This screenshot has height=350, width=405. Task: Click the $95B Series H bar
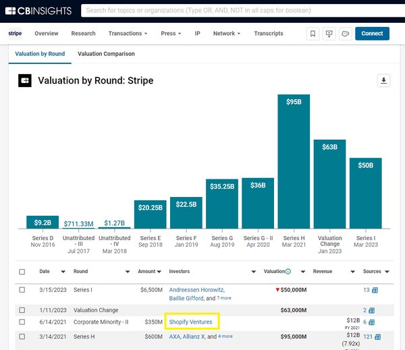[294, 162]
